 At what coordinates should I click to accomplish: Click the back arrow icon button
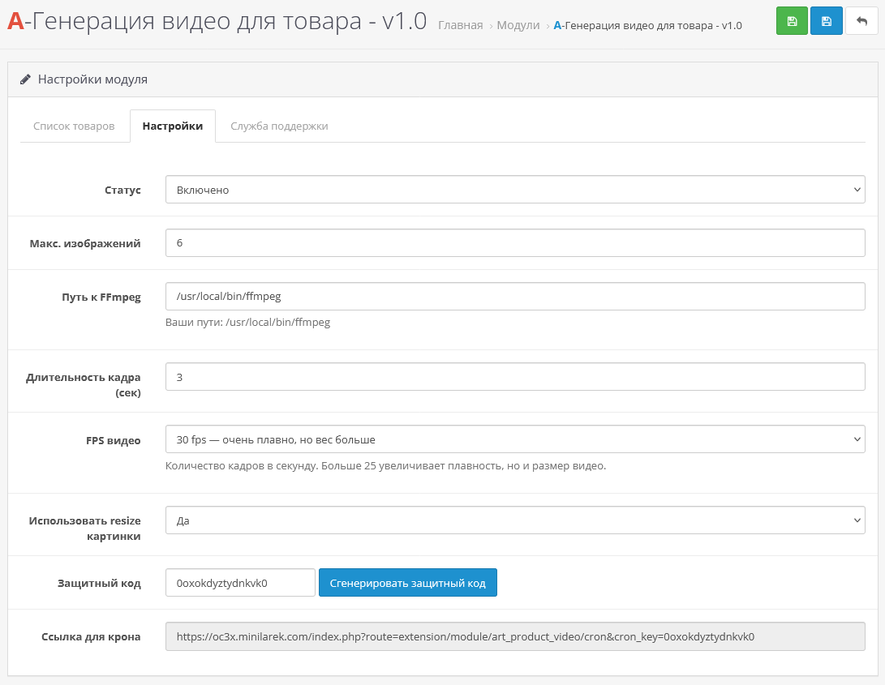[x=861, y=21]
